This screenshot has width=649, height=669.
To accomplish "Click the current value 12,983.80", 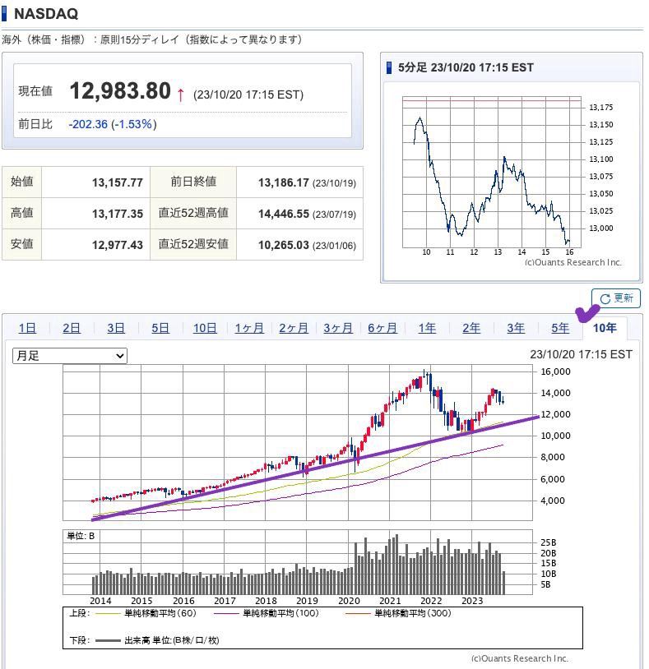I will (120, 91).
